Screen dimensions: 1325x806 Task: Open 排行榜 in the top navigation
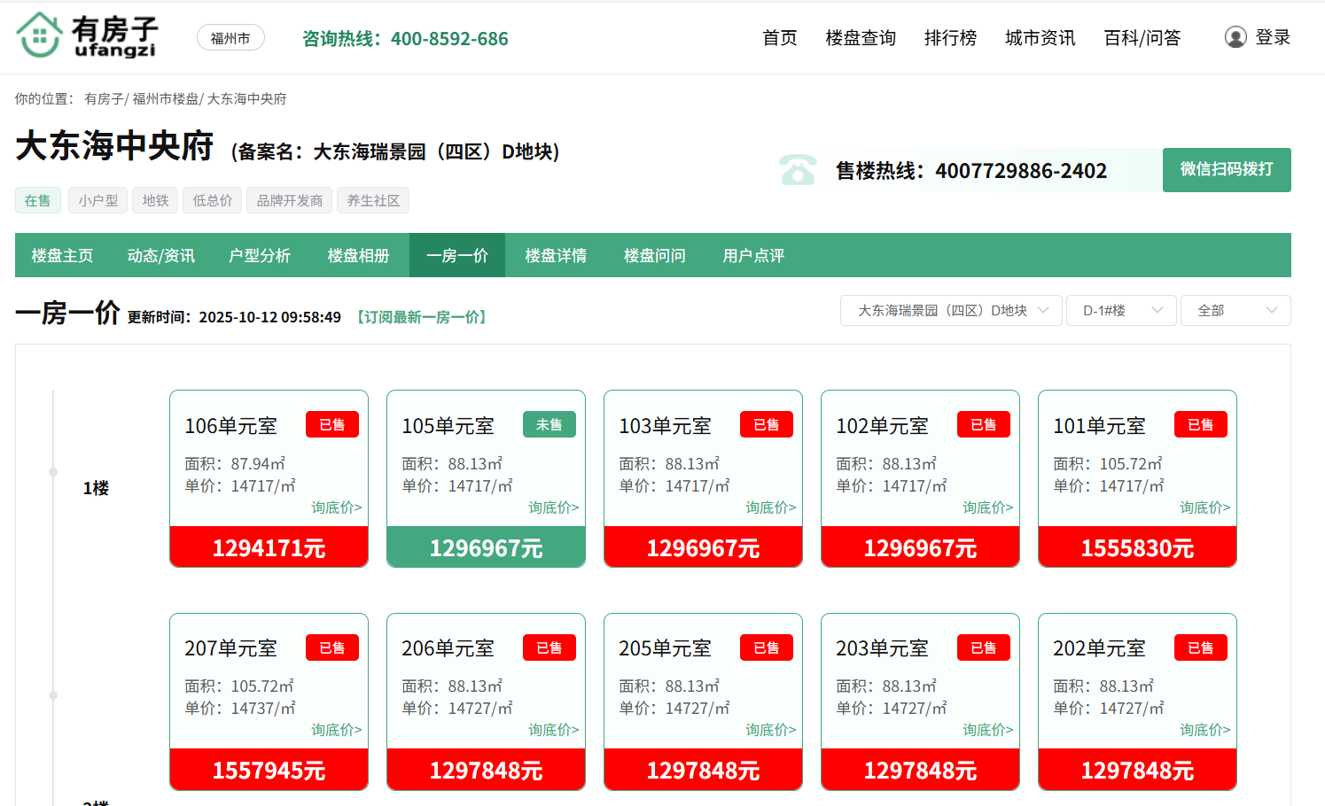950,38
